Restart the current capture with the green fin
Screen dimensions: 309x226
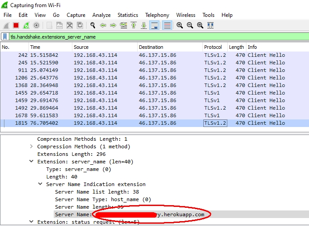point(26,25)
